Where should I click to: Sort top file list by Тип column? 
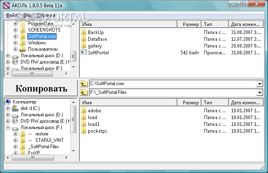pyautogui.click(x=215, y=24)
